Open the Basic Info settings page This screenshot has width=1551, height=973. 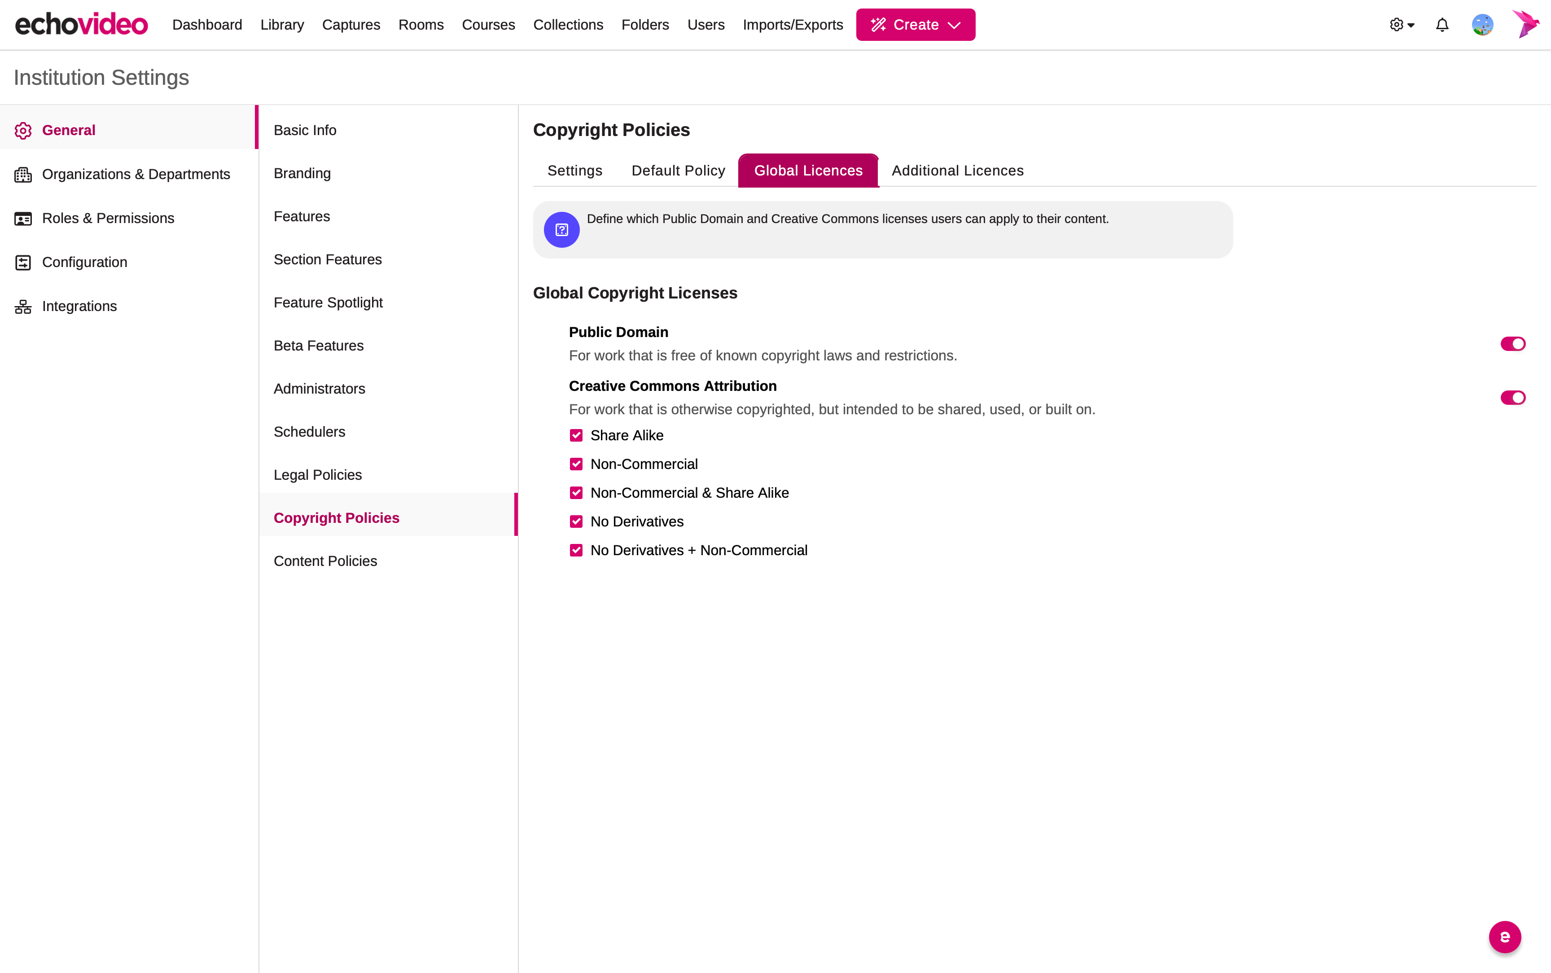[x=388, y=131]
